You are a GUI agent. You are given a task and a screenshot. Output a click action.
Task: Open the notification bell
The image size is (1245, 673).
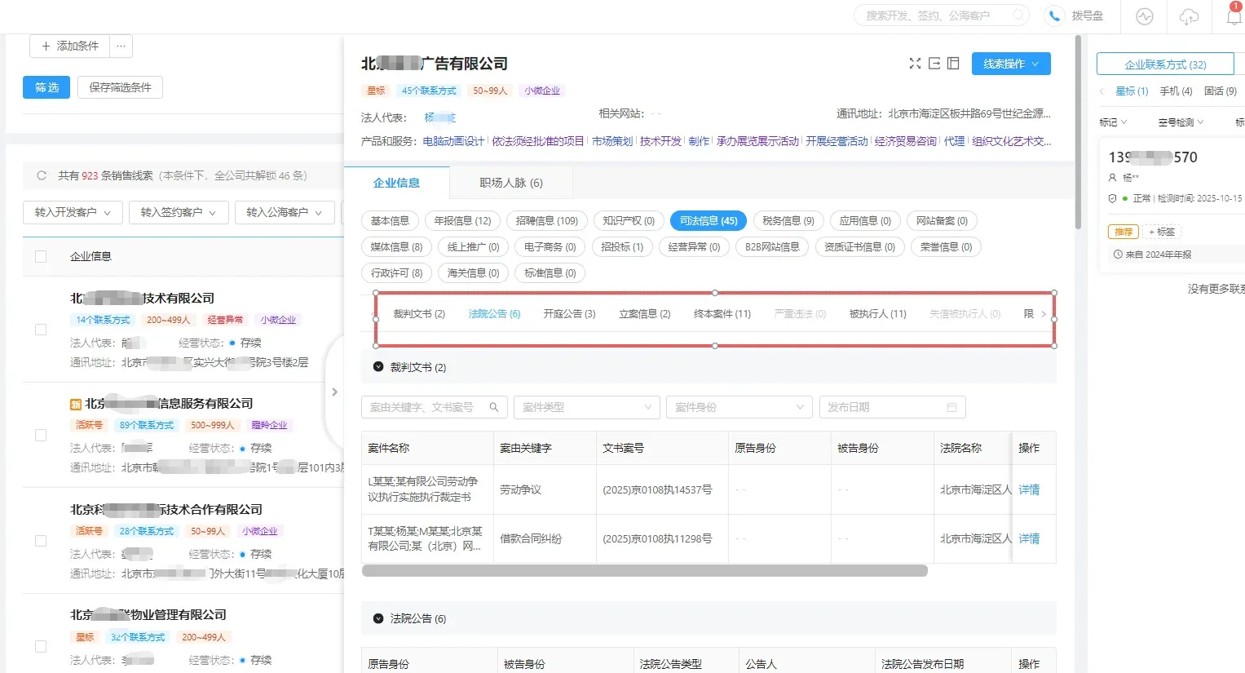[1234, 15]
